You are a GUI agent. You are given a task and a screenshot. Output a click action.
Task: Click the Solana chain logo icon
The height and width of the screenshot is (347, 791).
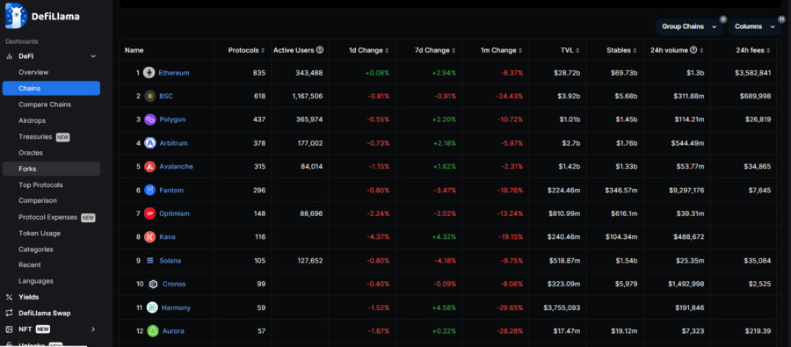tap(149, 261)
